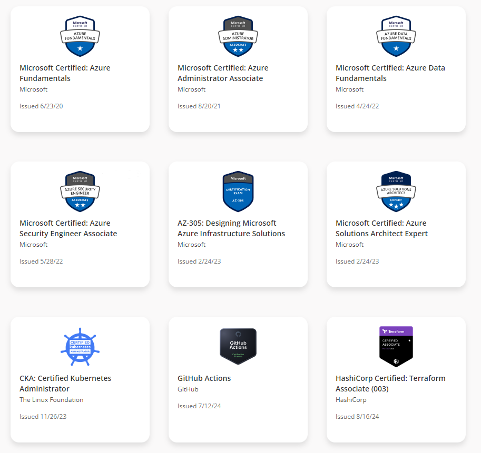Click 'Issued 8/16/24' date text
Screen dimensions: 481x453
[357, 417]
